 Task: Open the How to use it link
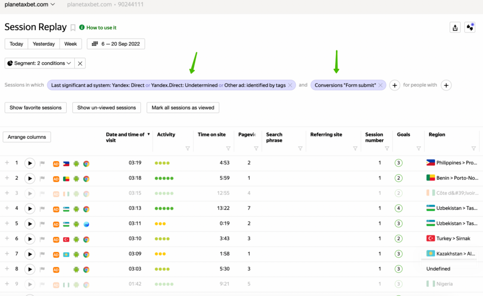pyautogui.click(x=101, y=28)
